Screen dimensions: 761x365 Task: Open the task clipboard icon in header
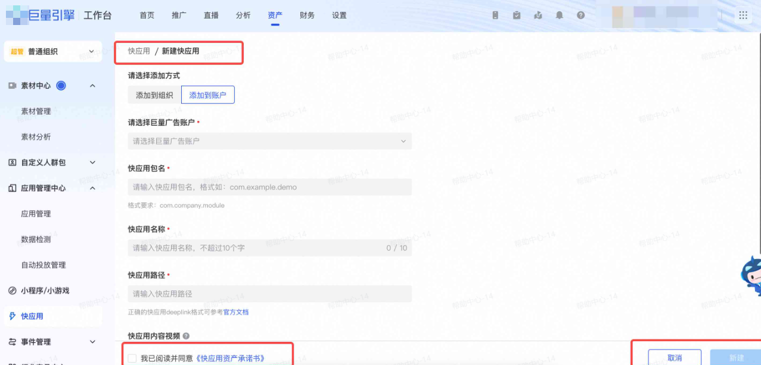tap(517, 15)
